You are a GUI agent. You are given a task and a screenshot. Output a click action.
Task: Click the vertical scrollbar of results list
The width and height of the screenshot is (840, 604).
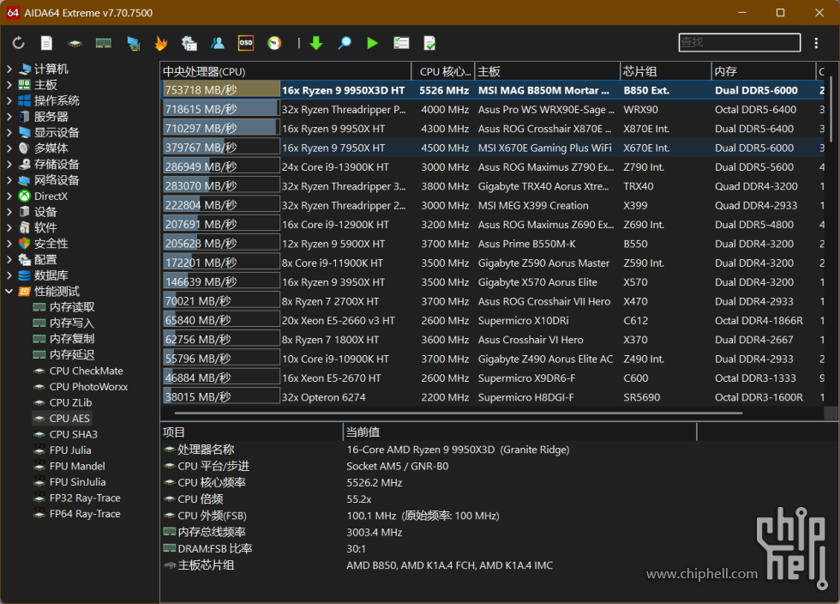[x=831, y=110]
